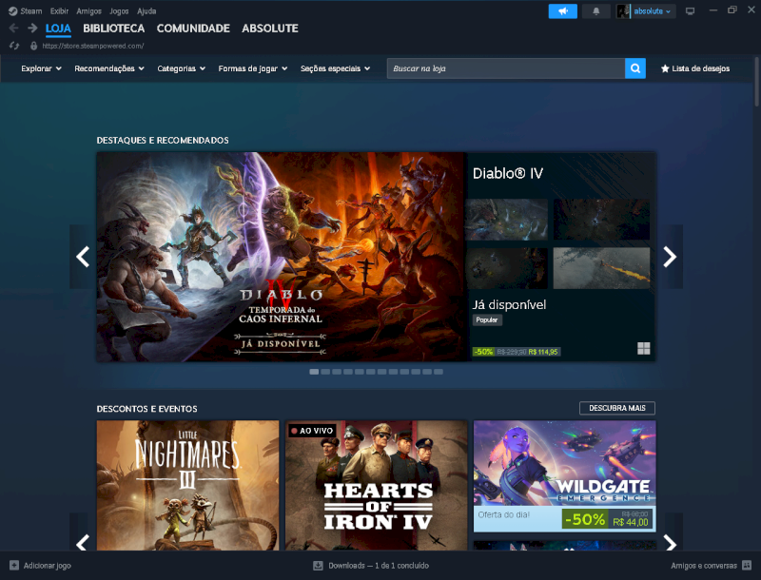Reload the store page

(14, 46)
